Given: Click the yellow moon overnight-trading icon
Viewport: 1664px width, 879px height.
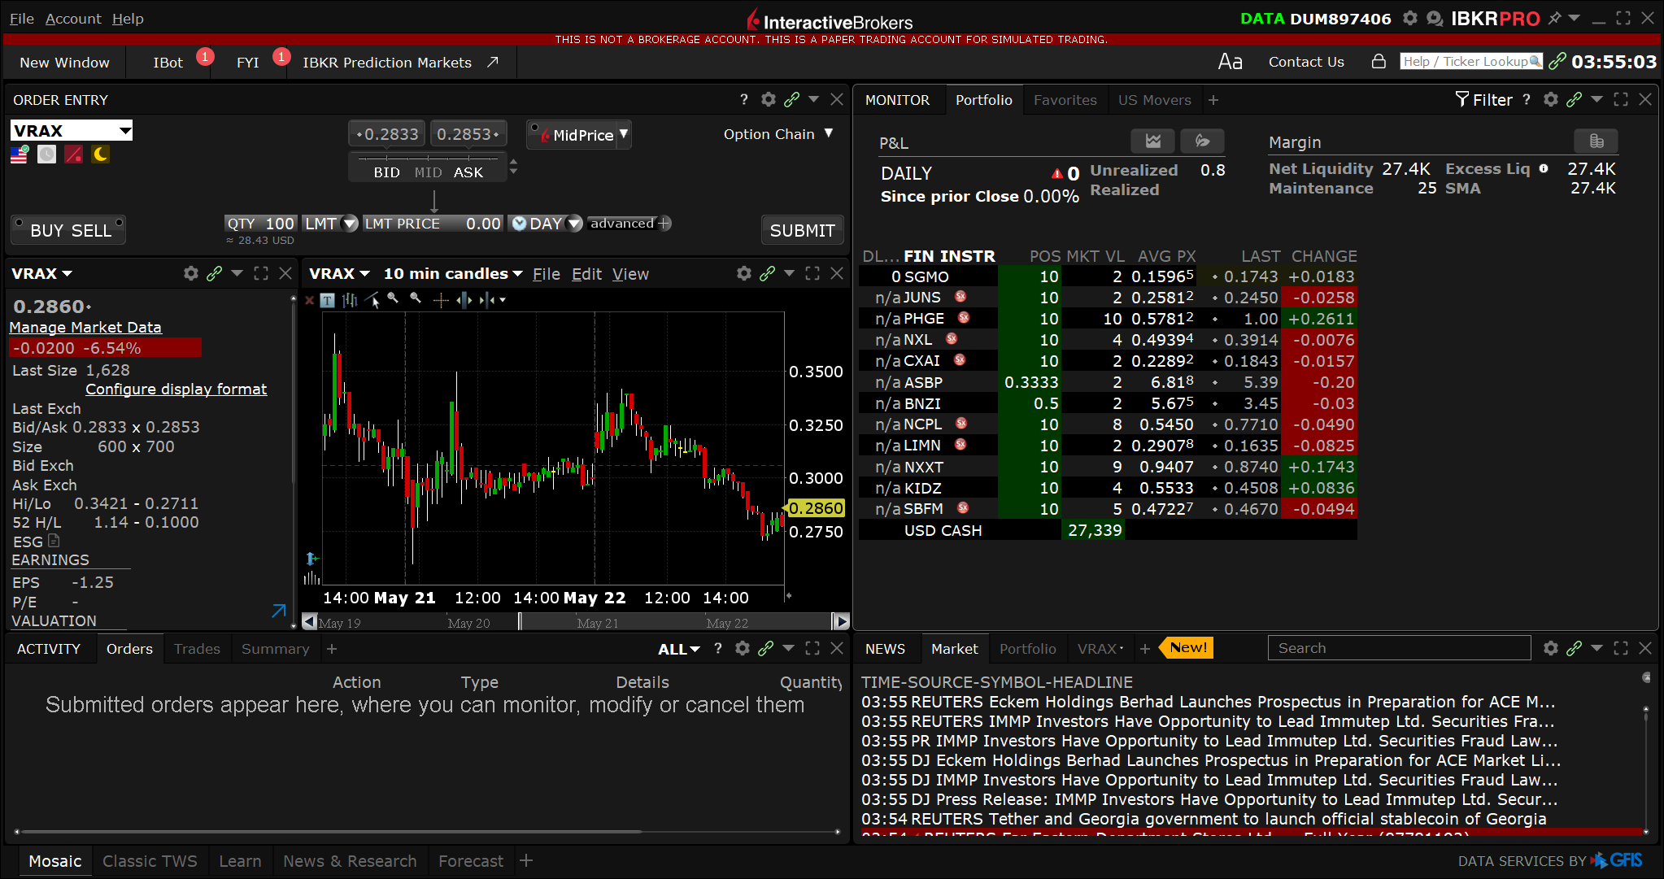Looking at the screenshot, I should 100,154.
